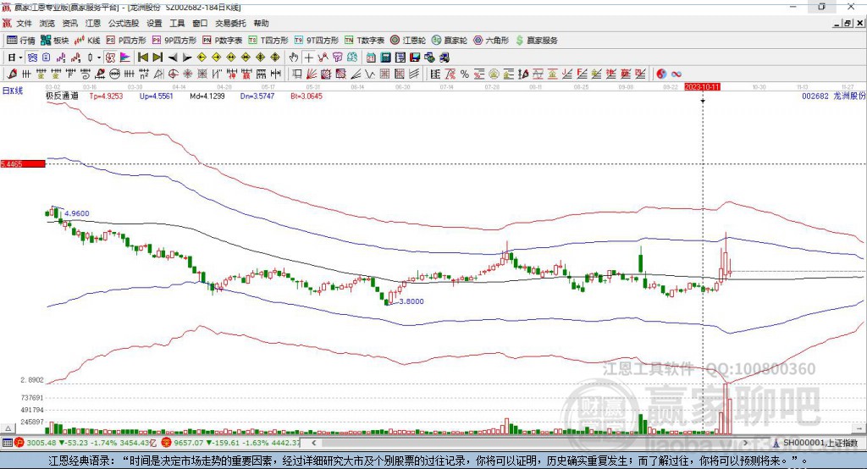867x469 pixels.
Task: Click the 002682 龙洲股份 stock label
Action: (x=833, y=96)
